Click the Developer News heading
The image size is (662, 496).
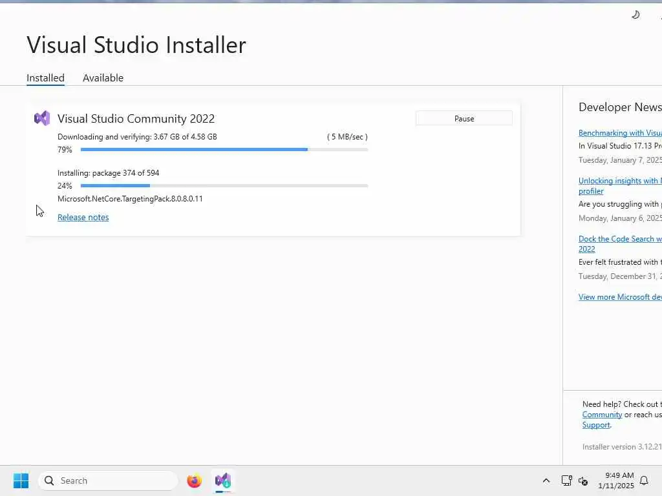pos(620,107)
